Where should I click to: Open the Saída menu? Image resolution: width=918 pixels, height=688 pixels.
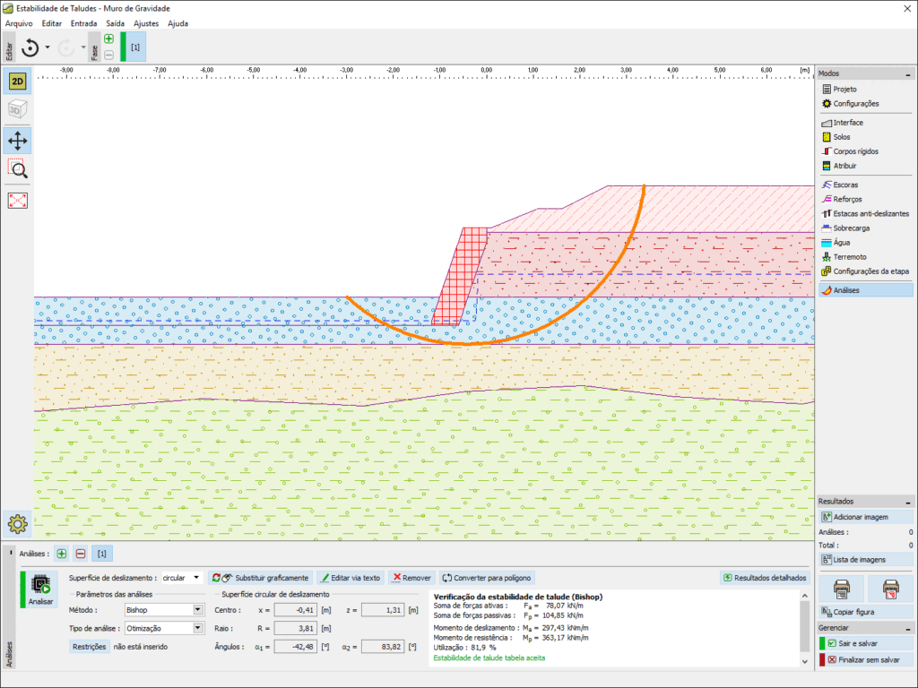pyautogui.click(x=115, y=23)
